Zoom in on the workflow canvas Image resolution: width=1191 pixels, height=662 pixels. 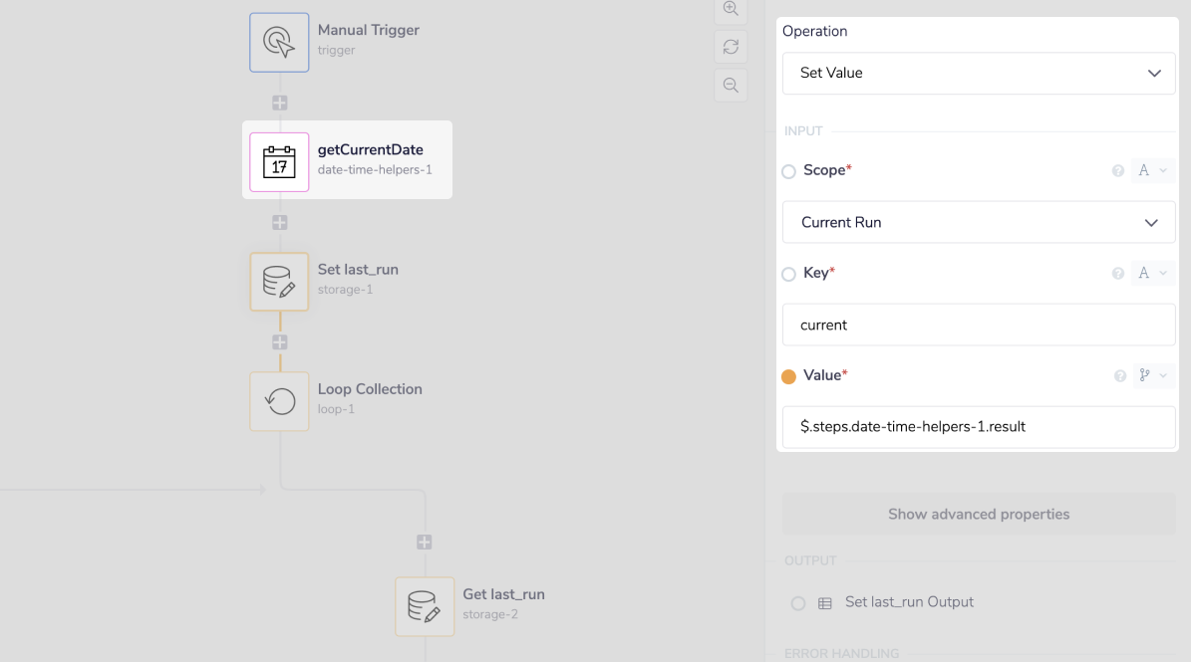coord(731,9)
